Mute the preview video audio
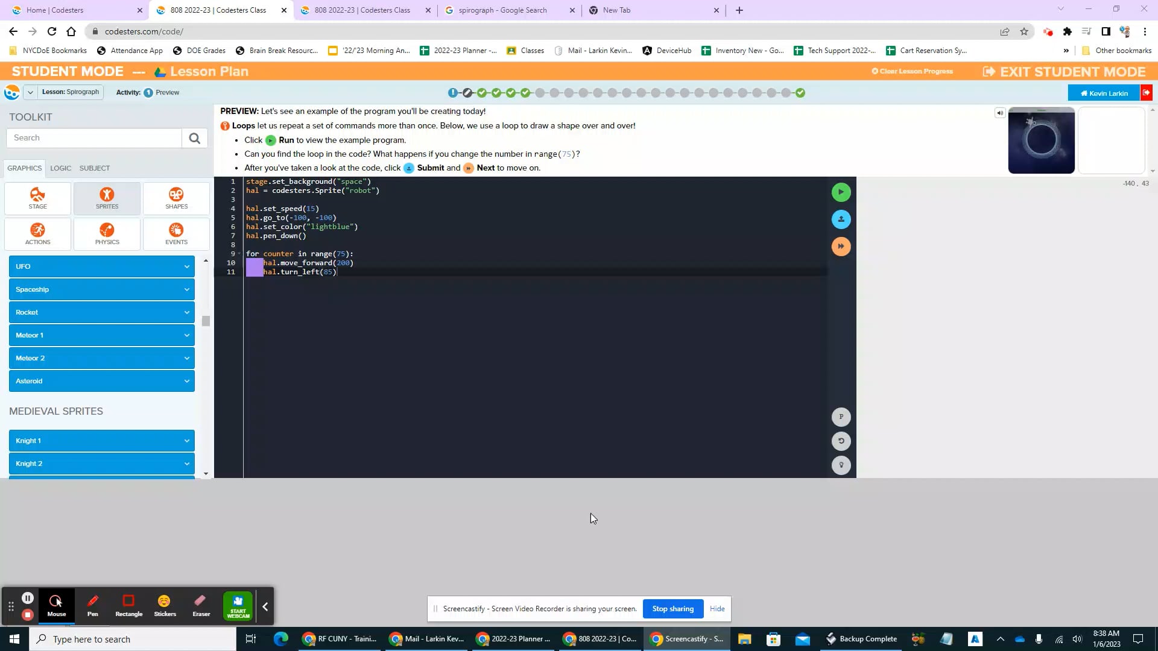This screenshot has width=1158, height=651. click(1000, 113)
